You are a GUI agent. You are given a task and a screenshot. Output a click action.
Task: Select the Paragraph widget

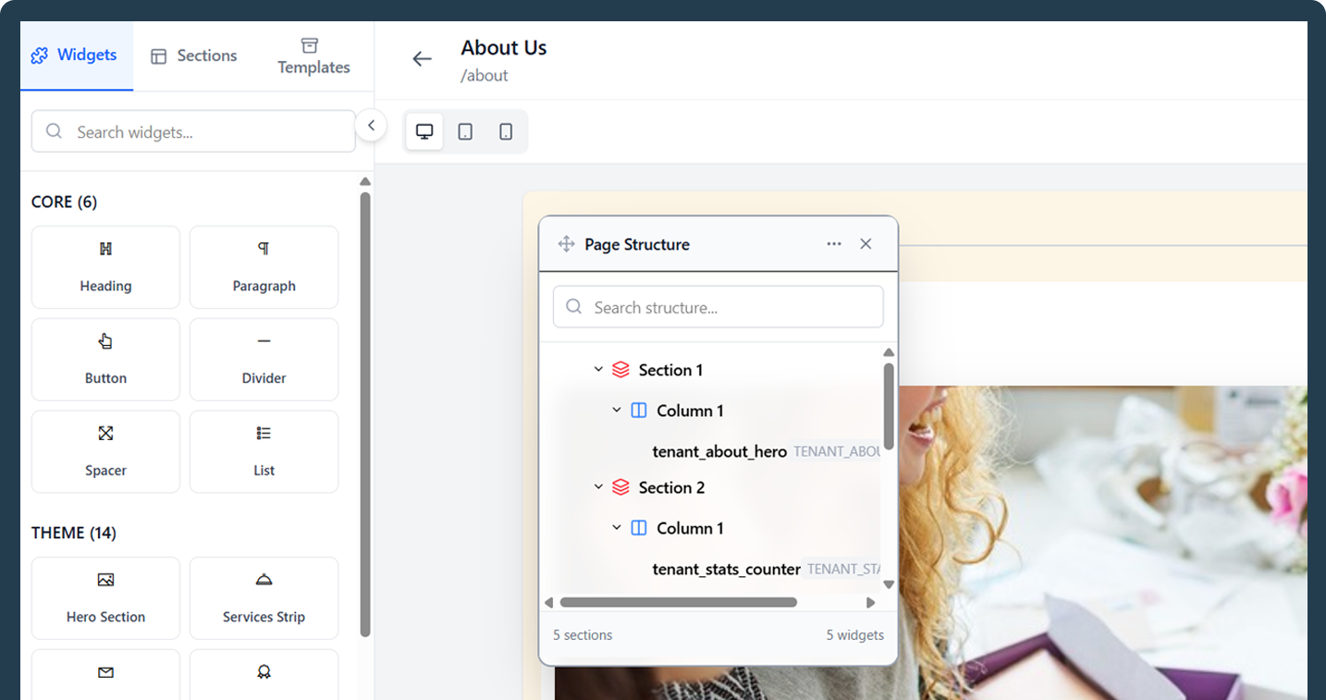pyautogui.click(x=264, y=267)
